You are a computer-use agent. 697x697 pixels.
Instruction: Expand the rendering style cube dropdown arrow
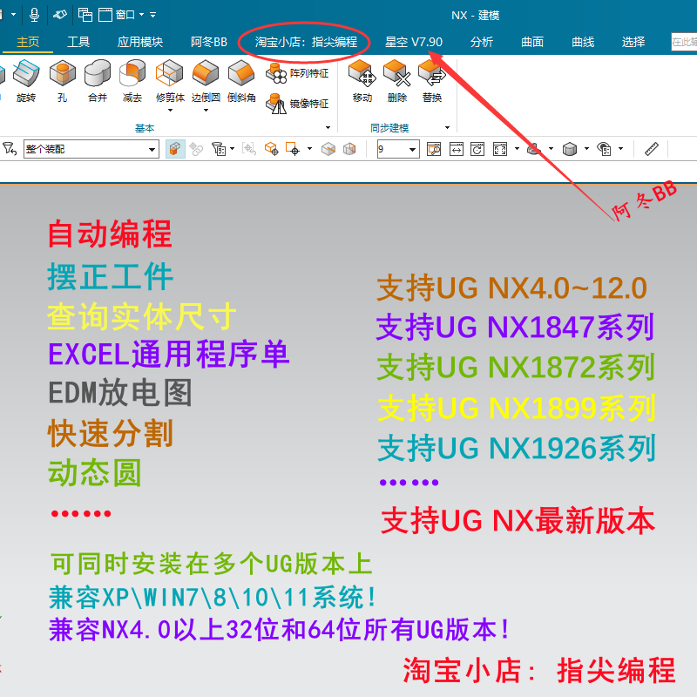(586, 149)
